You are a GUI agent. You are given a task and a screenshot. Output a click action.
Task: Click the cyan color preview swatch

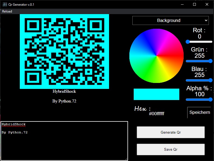tap(156, 94)
